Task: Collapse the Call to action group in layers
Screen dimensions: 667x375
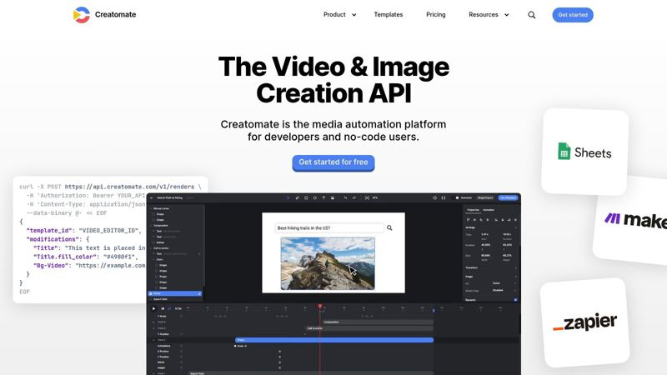Action: point(151,248)
